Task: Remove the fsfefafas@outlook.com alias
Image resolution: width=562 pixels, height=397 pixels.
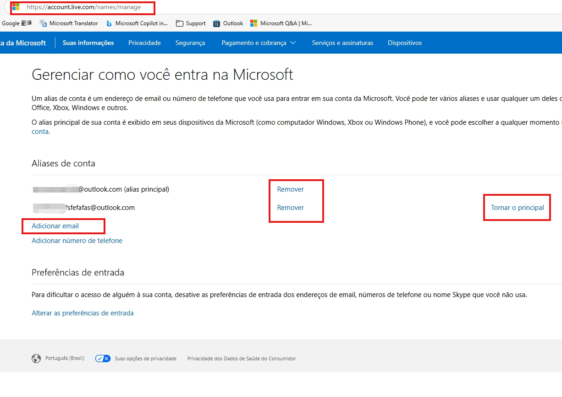Action: [291, 208]
